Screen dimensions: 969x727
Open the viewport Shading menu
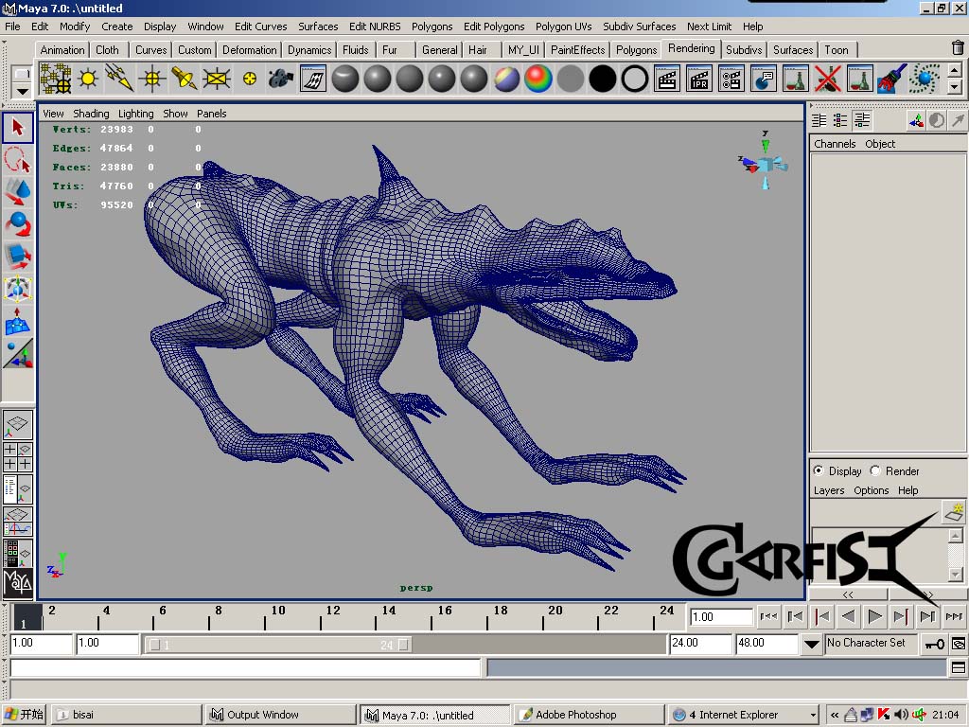91,114
